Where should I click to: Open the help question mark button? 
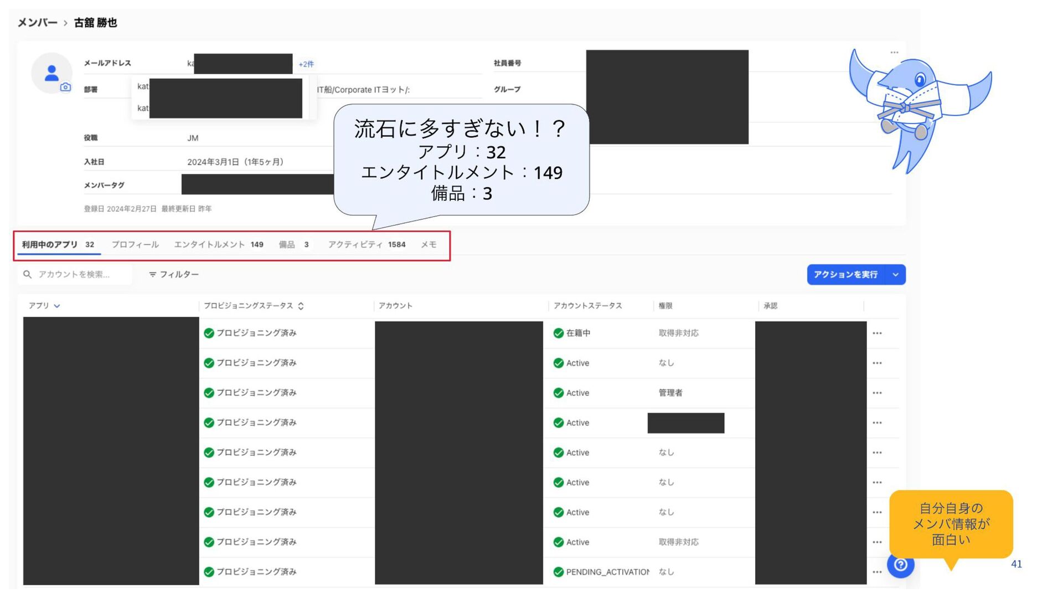pyautogui.click(x=900, y=564)
